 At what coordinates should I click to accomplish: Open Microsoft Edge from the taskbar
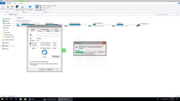pos(16,99)
